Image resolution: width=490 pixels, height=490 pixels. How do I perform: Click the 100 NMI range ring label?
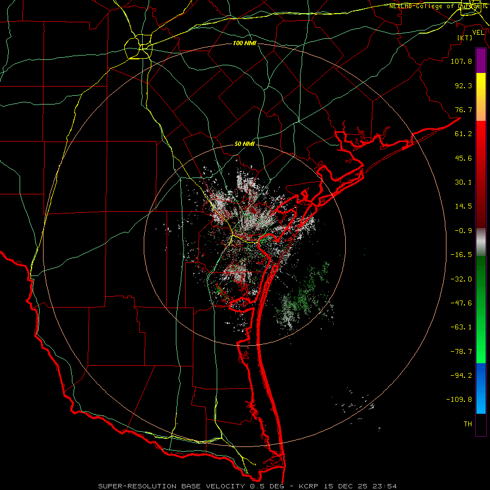click(244, 43)
